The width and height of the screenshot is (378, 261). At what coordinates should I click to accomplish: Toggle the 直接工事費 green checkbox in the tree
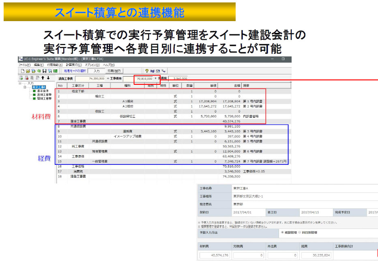pos(34,95)
